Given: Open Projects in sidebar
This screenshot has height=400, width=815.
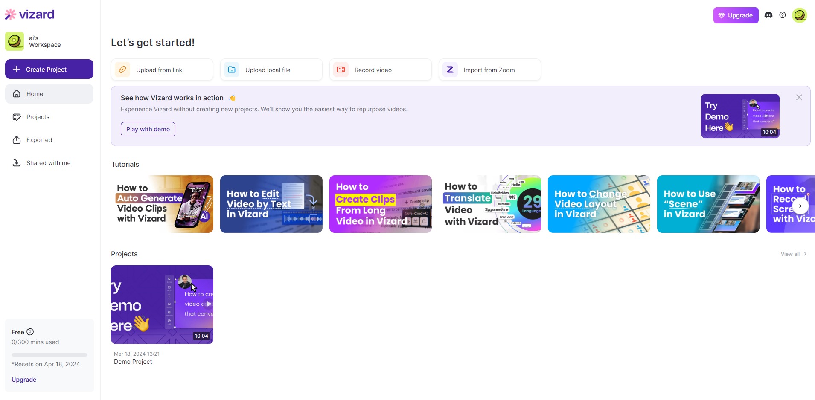Looking at the screenshot, I should [x=49, y=117].
